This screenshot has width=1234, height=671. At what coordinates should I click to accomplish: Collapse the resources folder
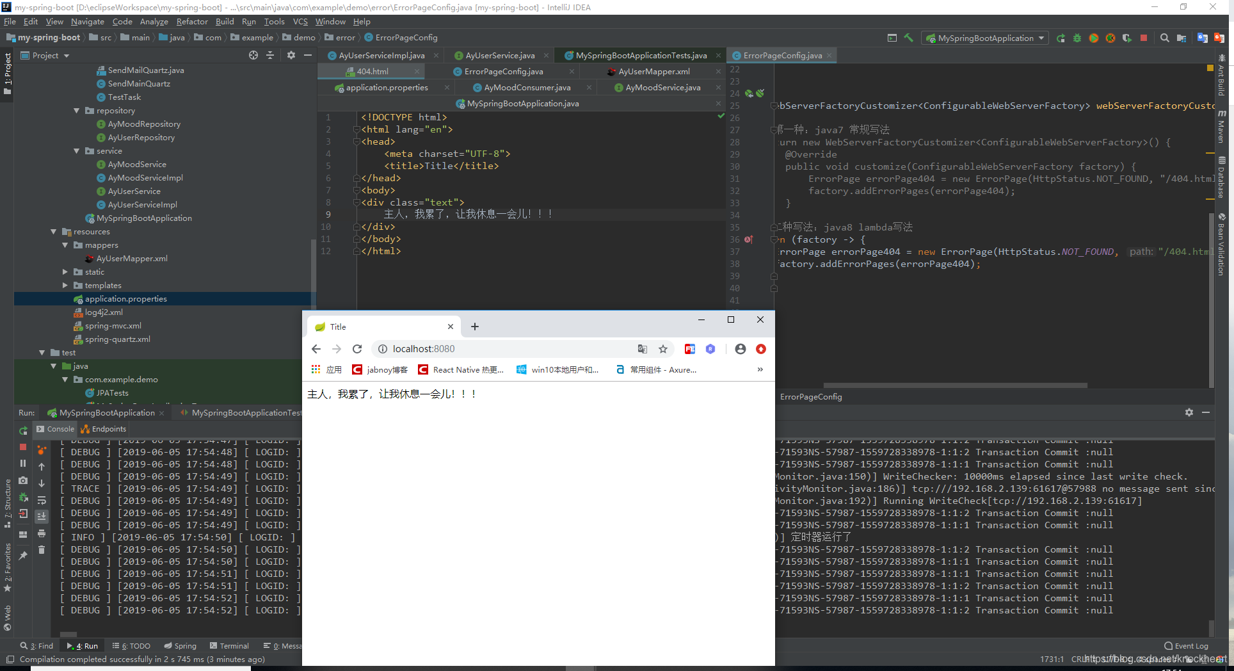[x=53, y=232]
